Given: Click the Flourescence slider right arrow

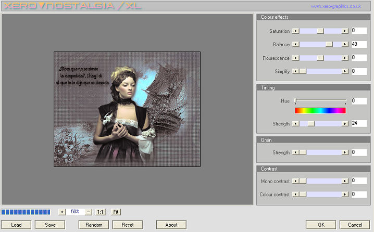Looking at the screenshot, I should 345,58.
